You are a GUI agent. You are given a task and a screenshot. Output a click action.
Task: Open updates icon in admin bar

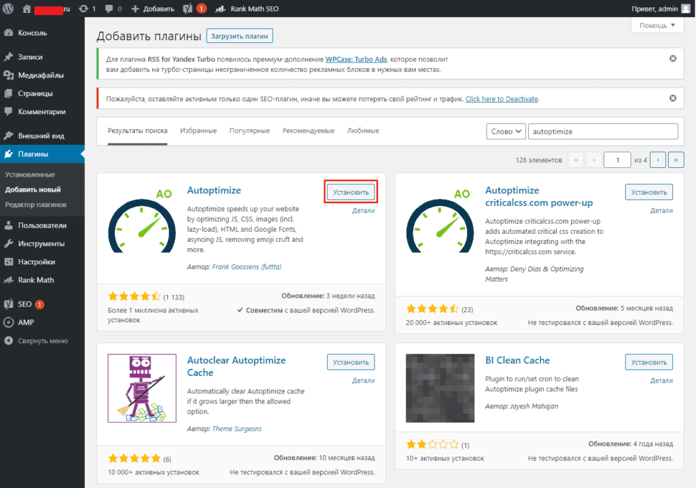coord(87,8)
